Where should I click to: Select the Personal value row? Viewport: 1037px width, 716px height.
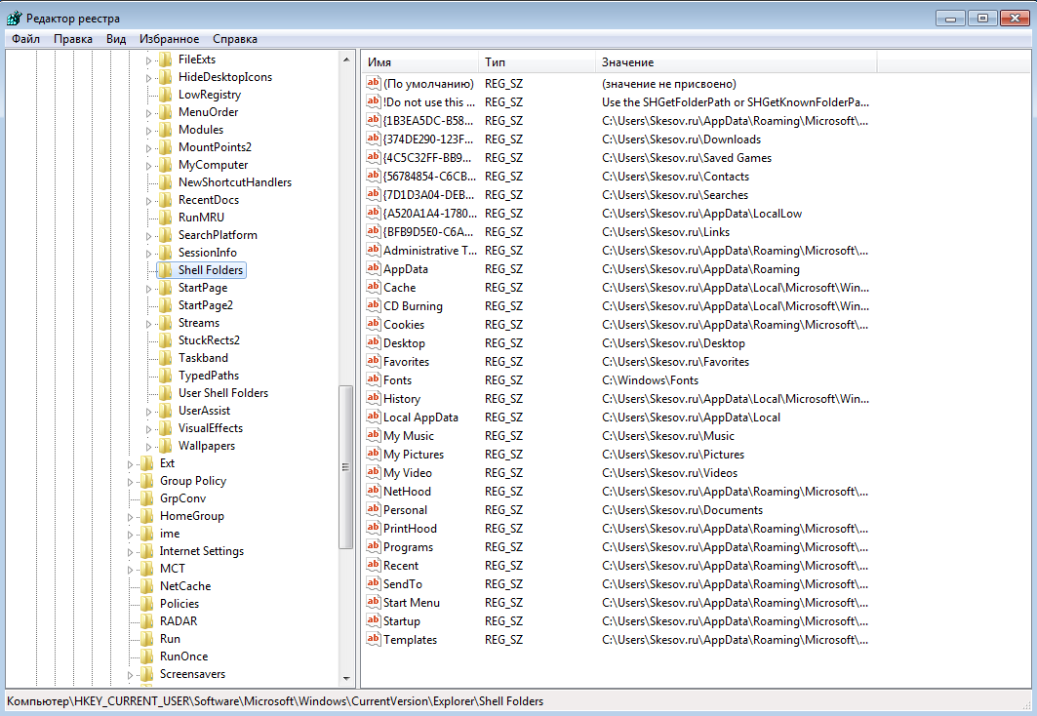[x=405, y=510]
